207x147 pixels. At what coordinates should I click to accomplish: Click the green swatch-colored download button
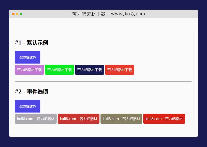tap(59, 69)
